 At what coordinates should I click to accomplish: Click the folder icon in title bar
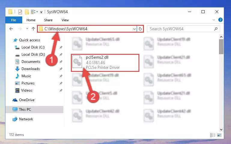(10, 12)
